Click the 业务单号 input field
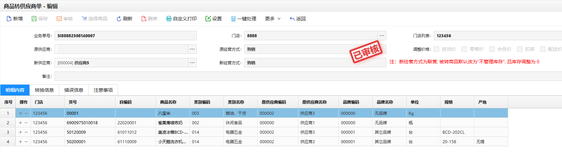This screenshot has width=562, height=152. point(125,36)
